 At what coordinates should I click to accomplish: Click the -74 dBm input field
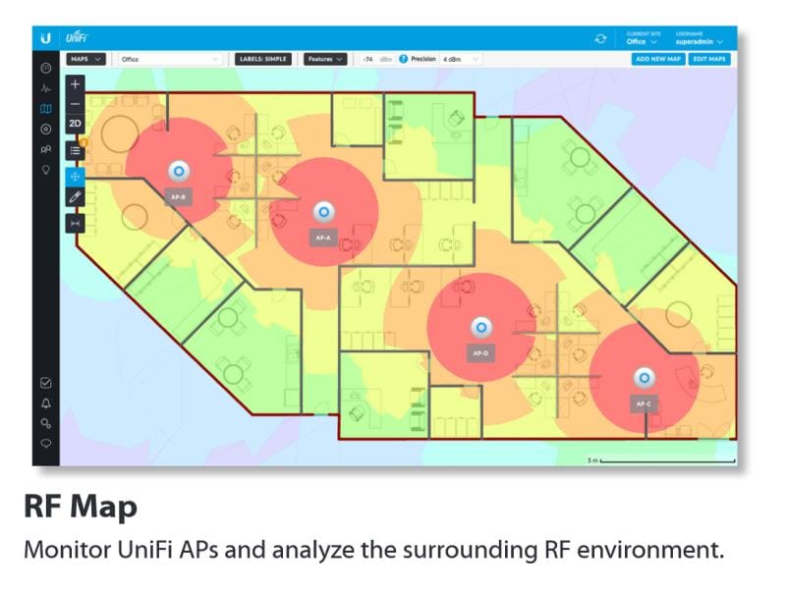click(x=377, y=59)
